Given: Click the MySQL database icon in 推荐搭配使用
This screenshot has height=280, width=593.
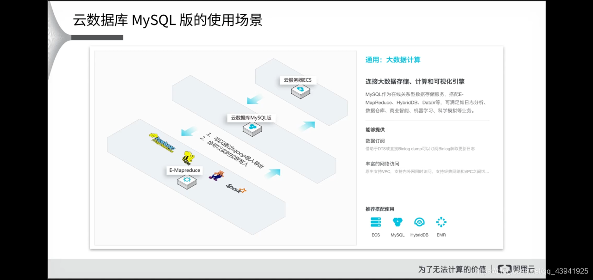Looking at the screenshot, I should [x=397, y=222].
